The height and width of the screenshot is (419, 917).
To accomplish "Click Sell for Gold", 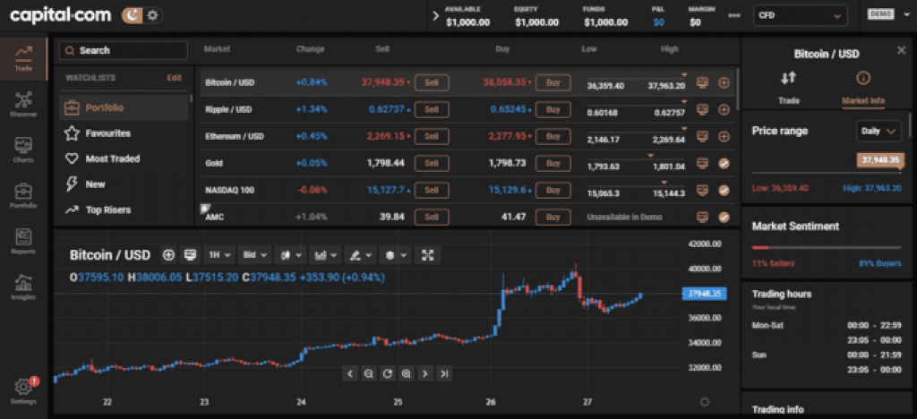I will tap(432, 163).
